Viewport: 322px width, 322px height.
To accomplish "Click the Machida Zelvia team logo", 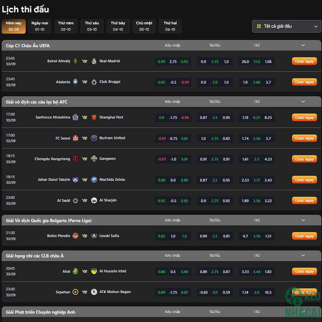I will tap(94, 180).
